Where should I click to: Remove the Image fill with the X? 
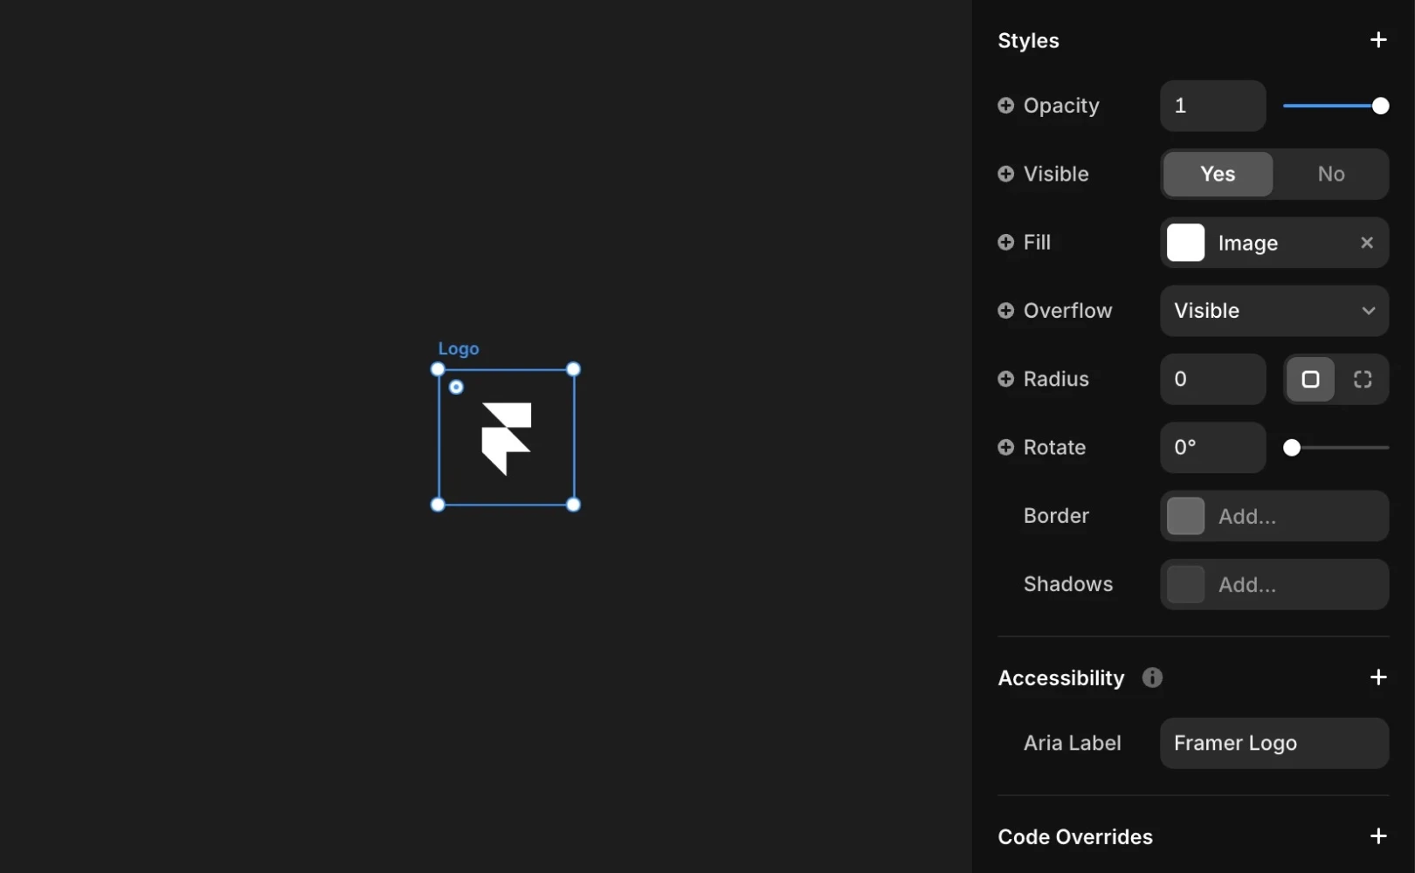[1367, 243]
